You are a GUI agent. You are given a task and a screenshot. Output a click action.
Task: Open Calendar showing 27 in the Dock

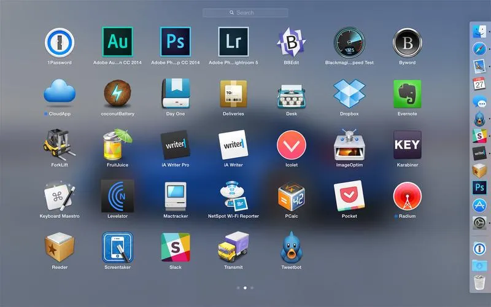[x=479, y=84]
